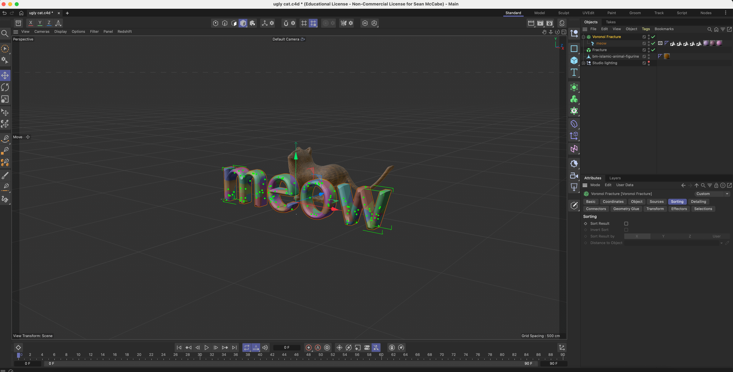Collapse the Voronoi Fracture hierarchy
Viewport: 733px width, 372px height.
(x=583, y=37)
